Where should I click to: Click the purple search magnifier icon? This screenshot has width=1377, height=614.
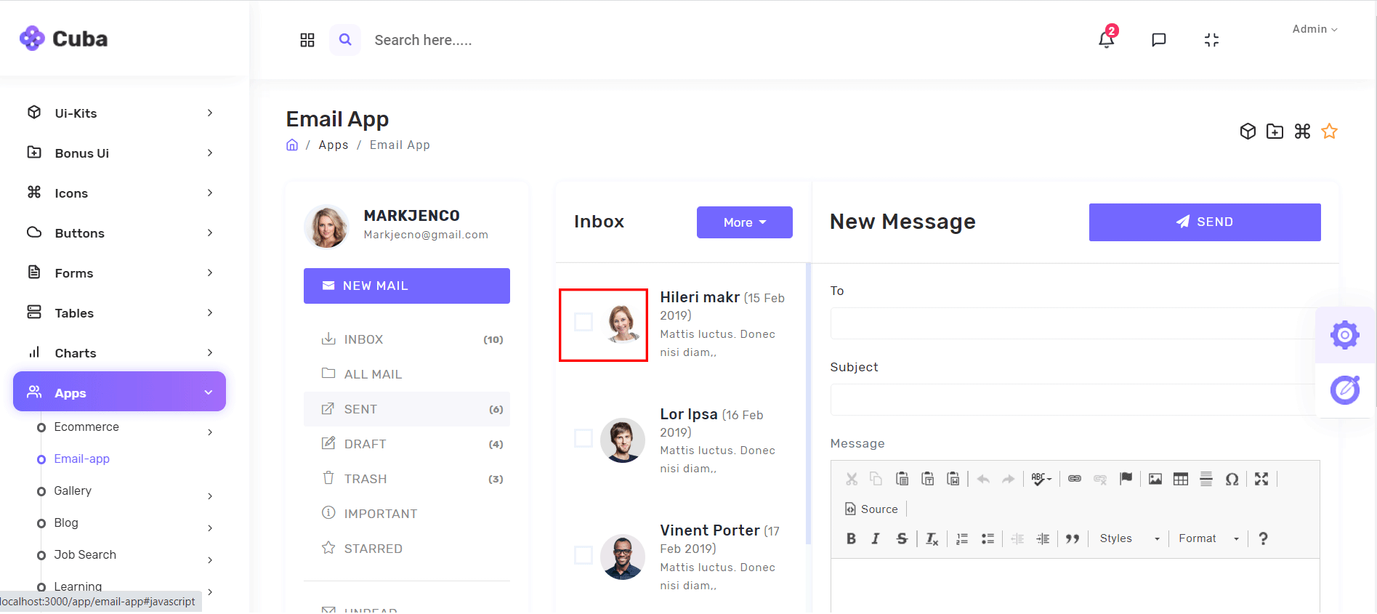pyautogui.click(x=345, y=40)
